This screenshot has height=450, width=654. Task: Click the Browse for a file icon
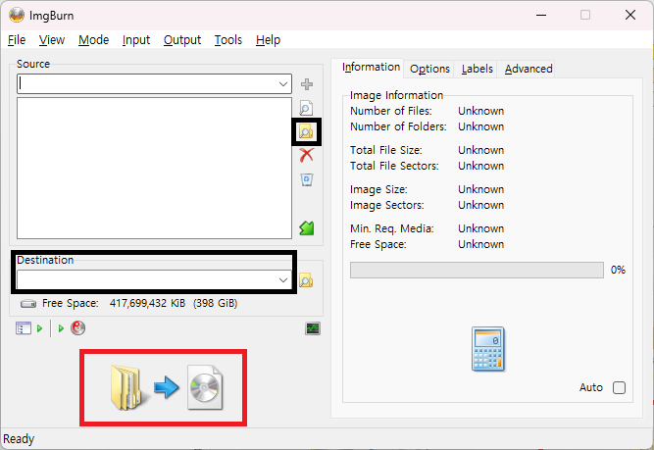[306, 108]
